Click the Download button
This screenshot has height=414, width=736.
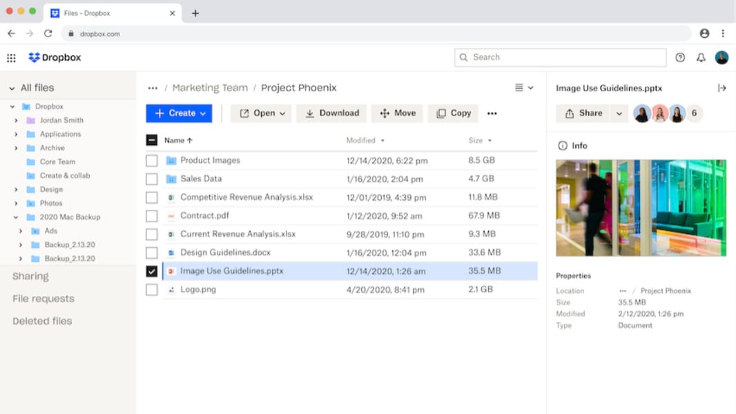pos(331,114)
